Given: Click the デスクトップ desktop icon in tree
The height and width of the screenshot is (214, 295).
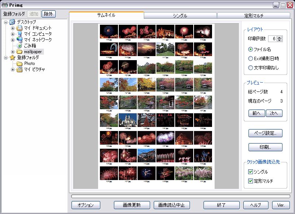Looking at the screenshot, I should pyautogui.click(x=13, y=22).
